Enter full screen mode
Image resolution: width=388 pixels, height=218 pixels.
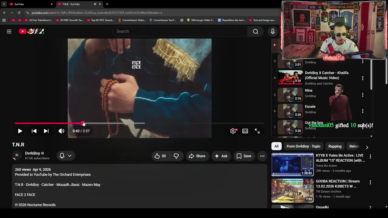point(257,131)
